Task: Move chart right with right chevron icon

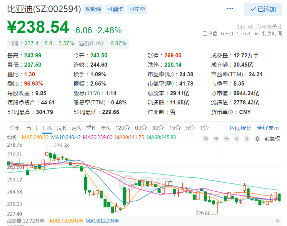Action: (x=247, y=139)
